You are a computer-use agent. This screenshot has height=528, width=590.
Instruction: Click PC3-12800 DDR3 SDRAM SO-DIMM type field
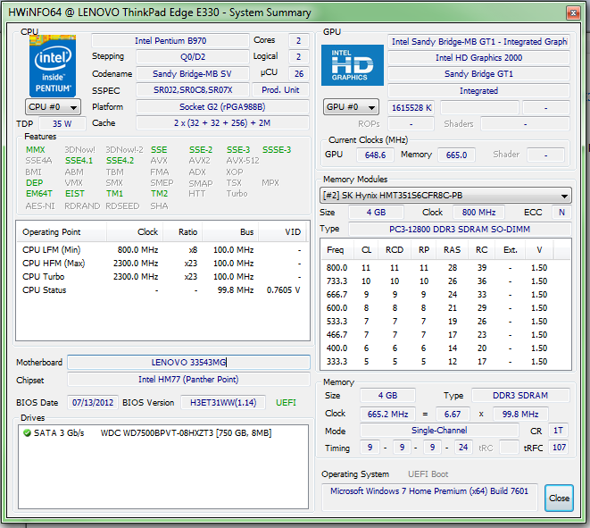(460, 229)
